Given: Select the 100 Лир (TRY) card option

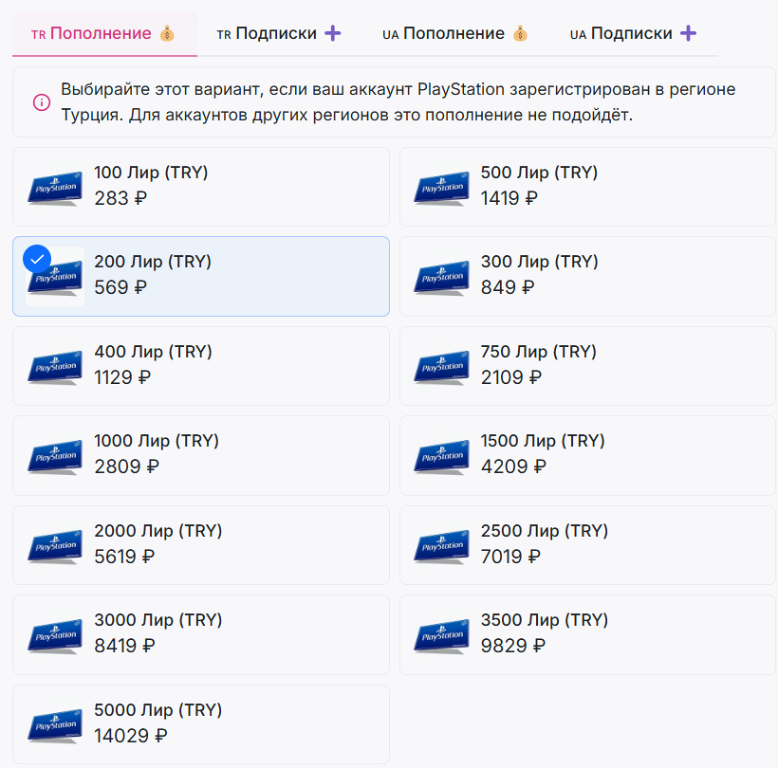Looking at the screenshot, I should pos(201,187).
